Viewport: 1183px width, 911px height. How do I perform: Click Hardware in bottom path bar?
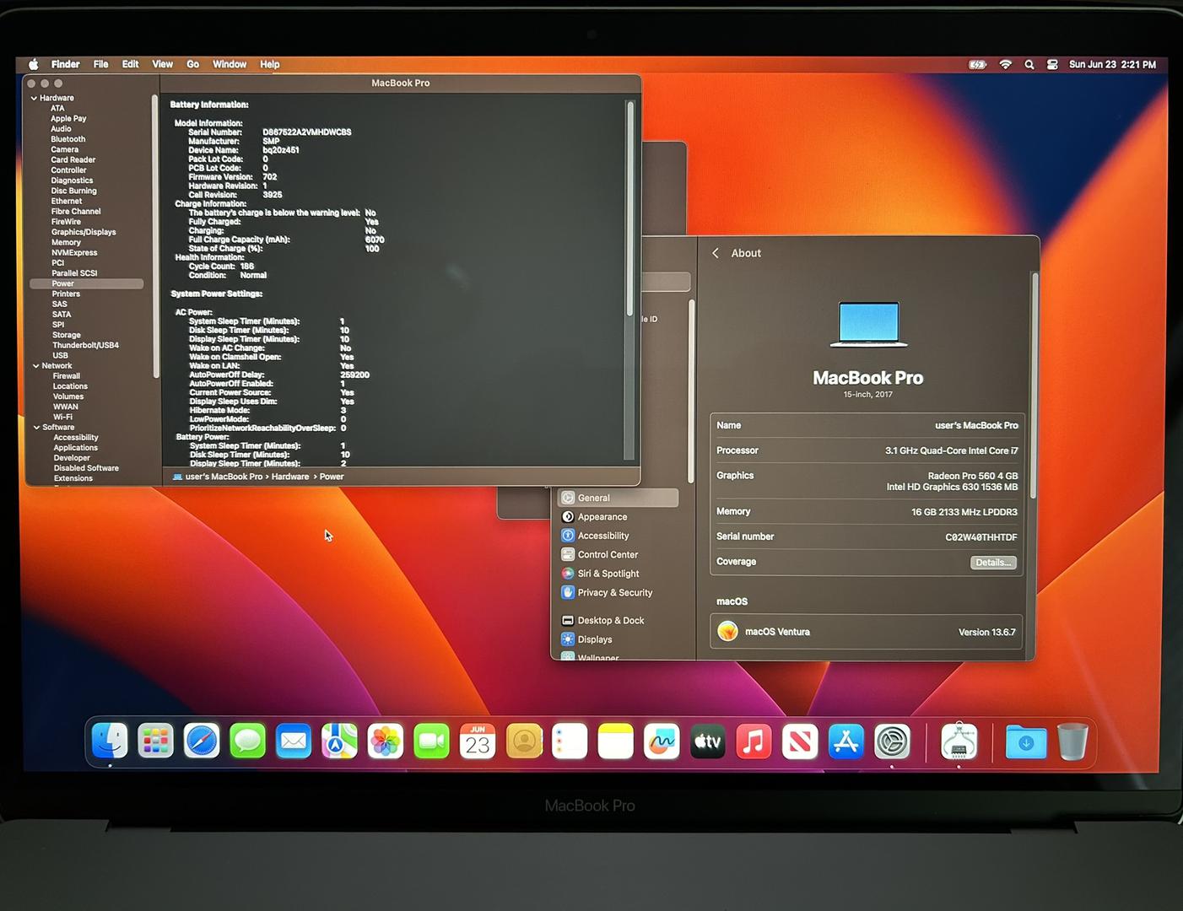pyautogui.click(x=290, y=477)
